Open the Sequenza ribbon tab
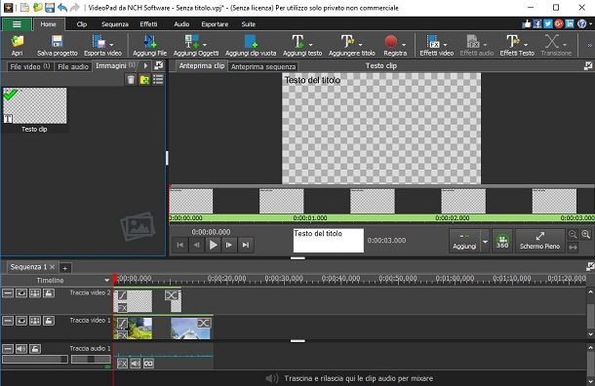This screenshot has width=595, height=386. [x=114, y=24]
